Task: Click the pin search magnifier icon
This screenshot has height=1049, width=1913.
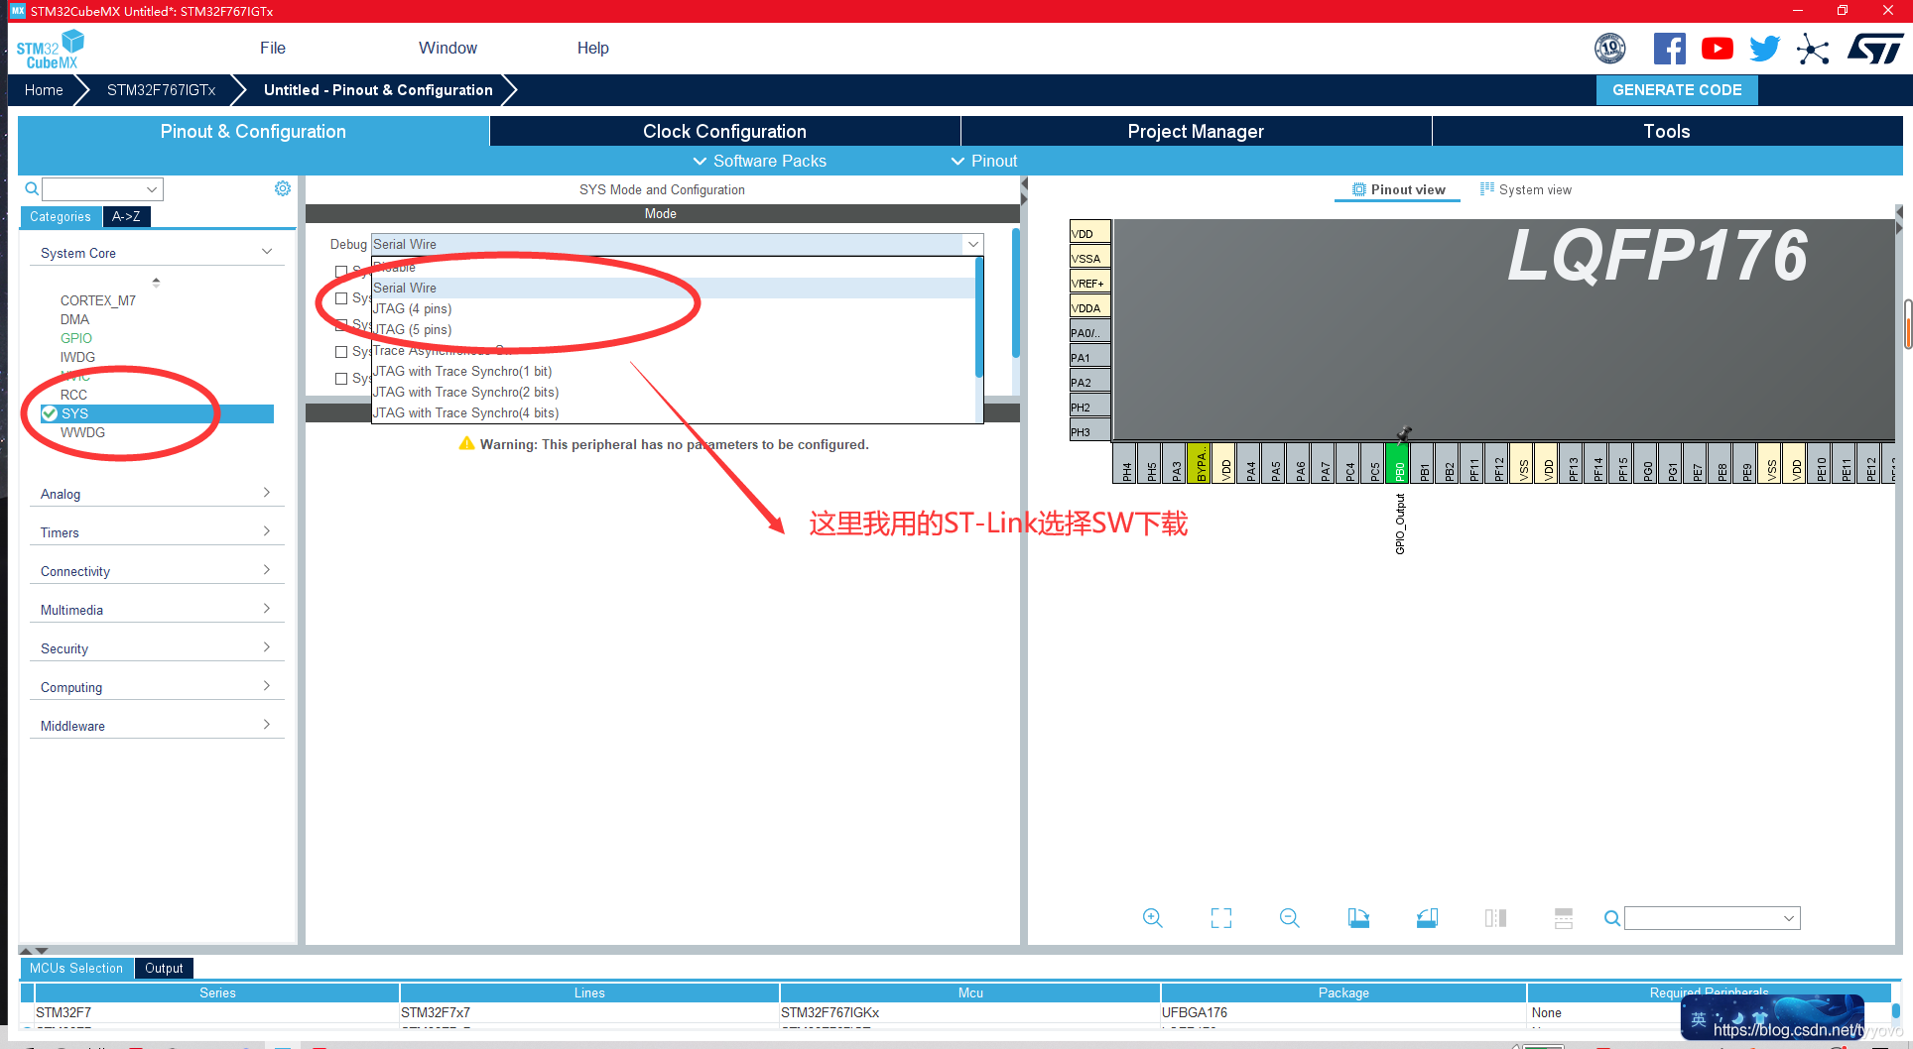Action: coord(1612,918)
